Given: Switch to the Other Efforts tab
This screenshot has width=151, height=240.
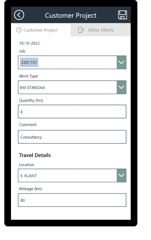Looking at the screenshot, I should 100,30.
